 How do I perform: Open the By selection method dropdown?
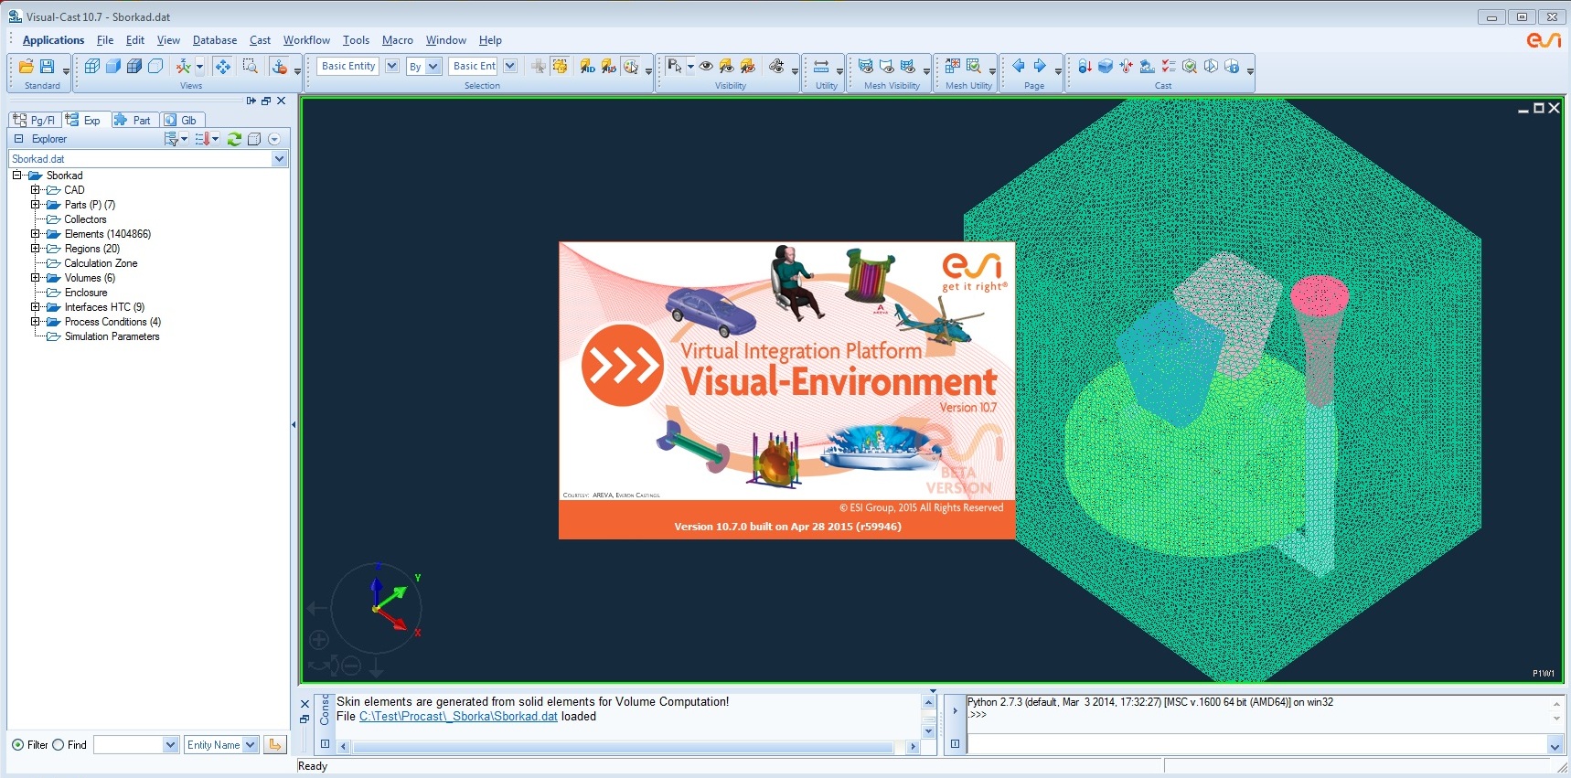(433, 66)
